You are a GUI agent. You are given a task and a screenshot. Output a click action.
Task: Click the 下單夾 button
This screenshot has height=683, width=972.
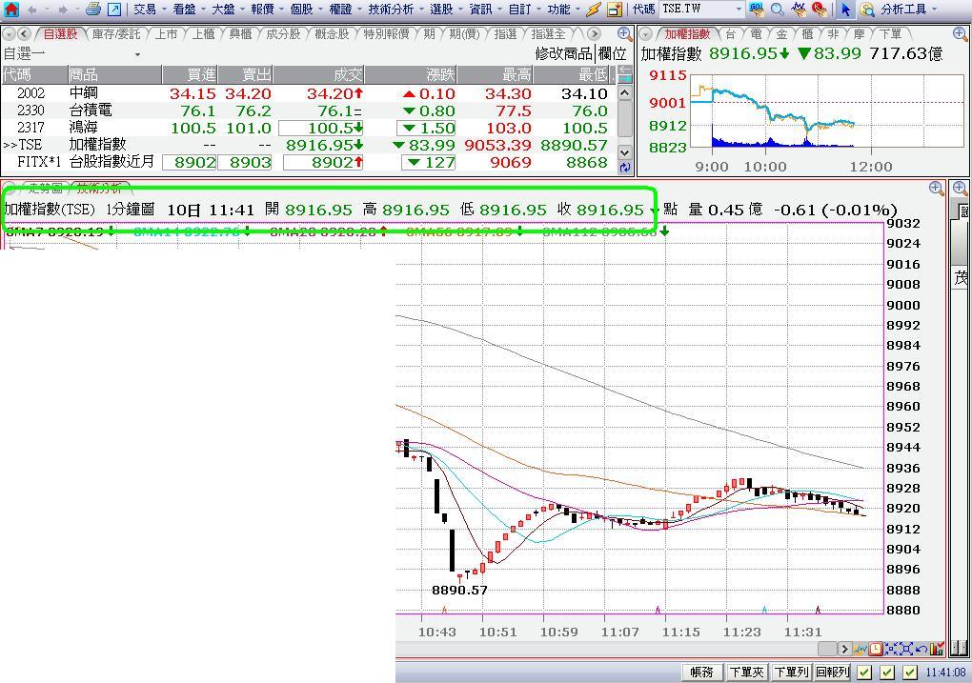[746, 672]
